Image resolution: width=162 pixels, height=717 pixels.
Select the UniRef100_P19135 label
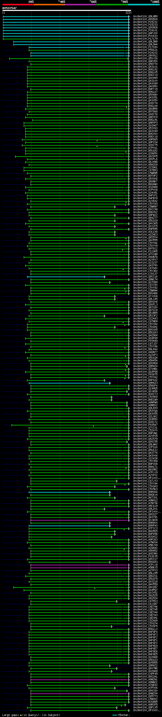pos(145,557)
